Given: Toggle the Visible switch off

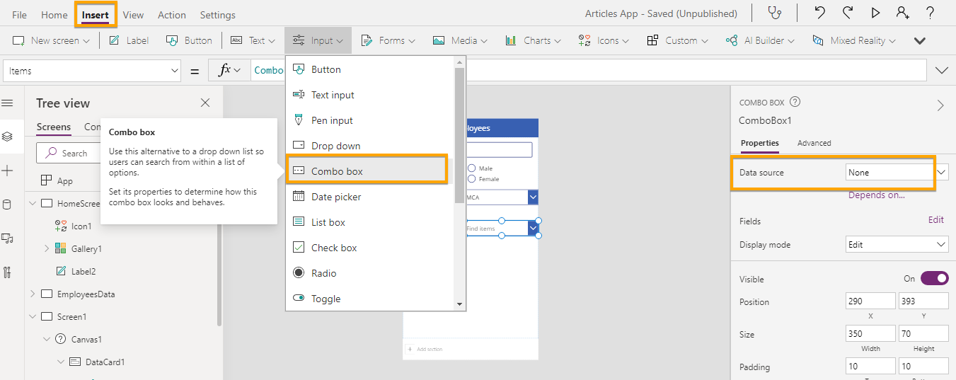Looking at the screenshot, I should click(934, 278).
